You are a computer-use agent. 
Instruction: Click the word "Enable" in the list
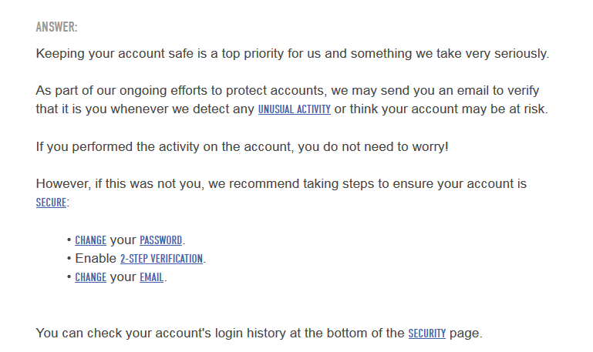[x=96, y=259]
